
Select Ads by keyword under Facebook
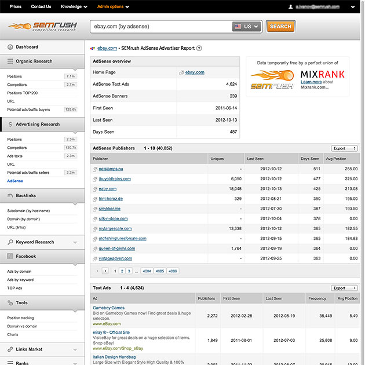20,280
